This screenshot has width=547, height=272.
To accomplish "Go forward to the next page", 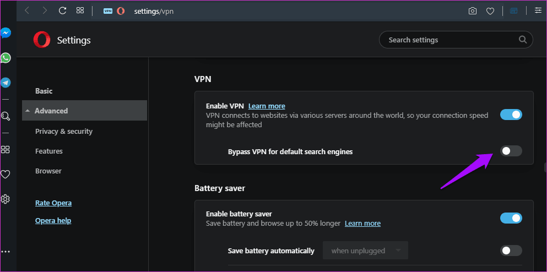I will [45, 11].
